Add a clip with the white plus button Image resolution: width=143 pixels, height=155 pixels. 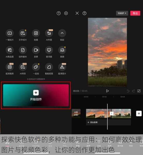pyautogui.click(x=139, y=113)
